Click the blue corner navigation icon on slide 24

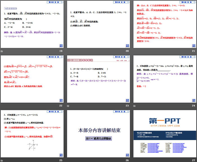[194, 100]
